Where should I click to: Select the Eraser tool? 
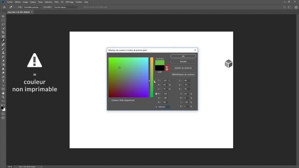click(3, 61)
